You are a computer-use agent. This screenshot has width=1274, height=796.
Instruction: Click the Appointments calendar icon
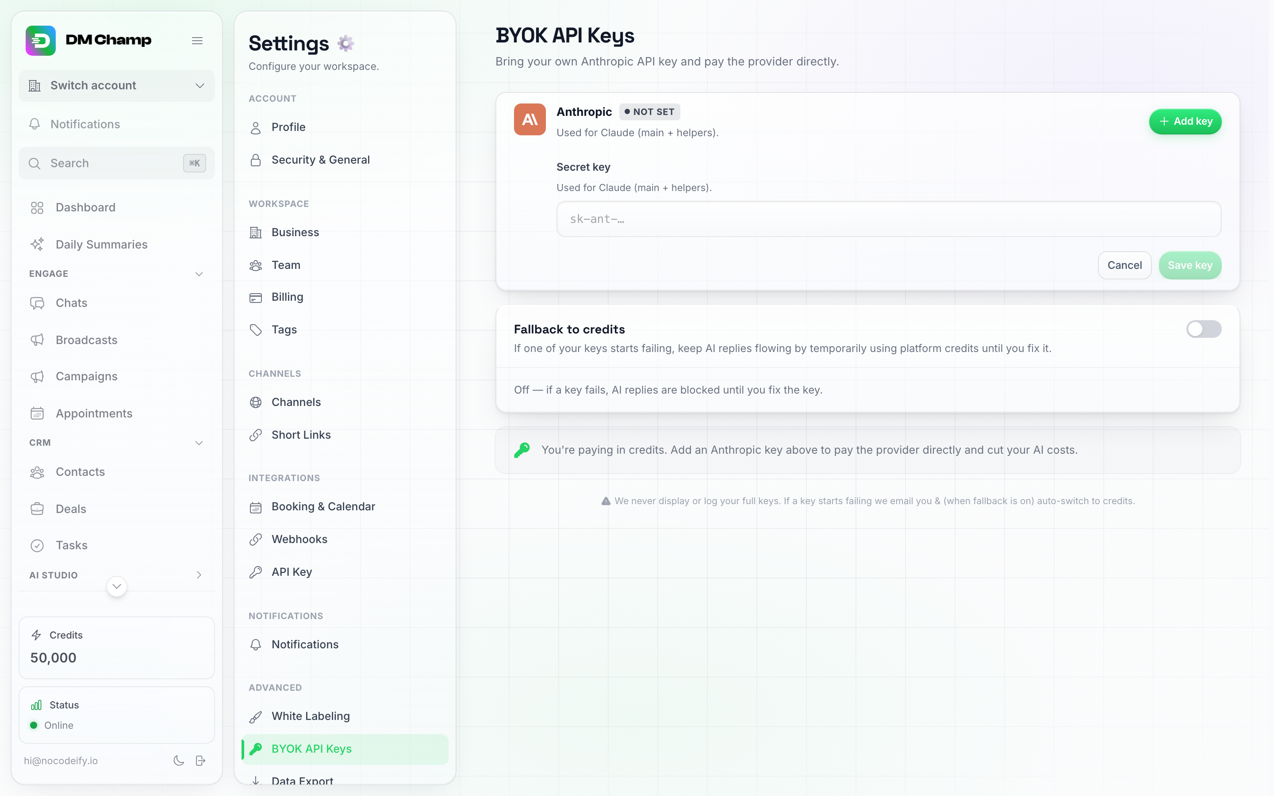coord(37,413)
